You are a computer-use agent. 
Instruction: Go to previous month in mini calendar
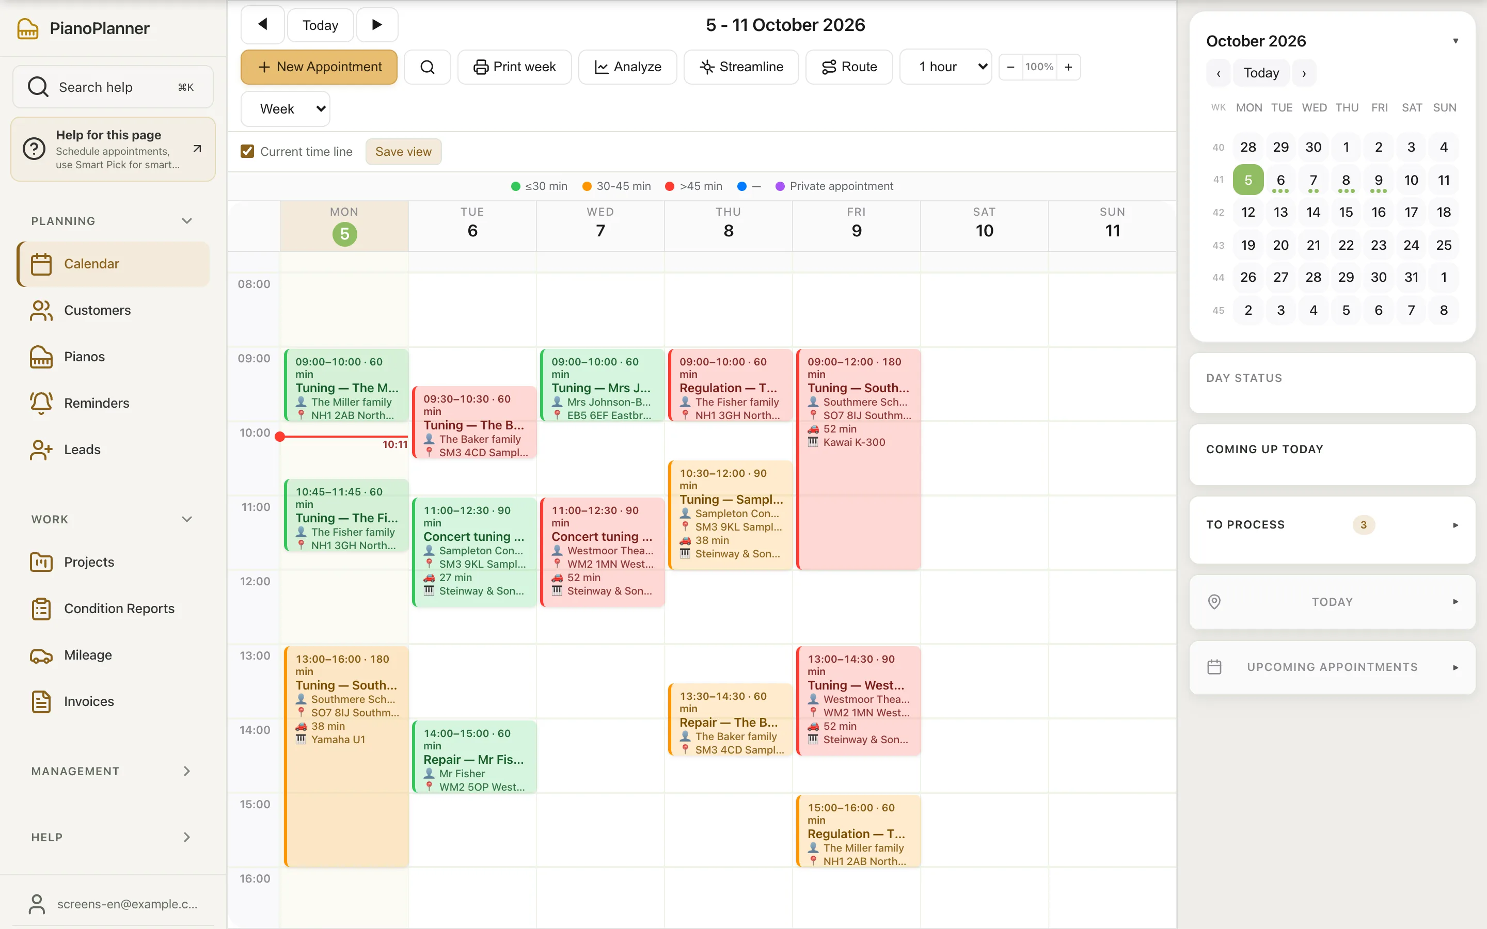click(1219, 73)
